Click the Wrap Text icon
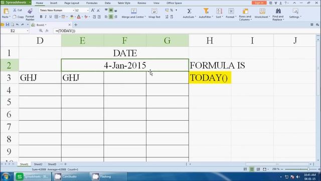321x181 pixels. (x=154, y=11)
